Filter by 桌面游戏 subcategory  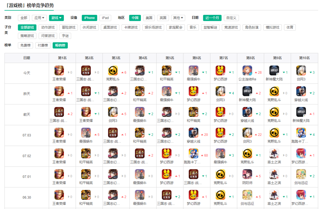coord(110,27)
